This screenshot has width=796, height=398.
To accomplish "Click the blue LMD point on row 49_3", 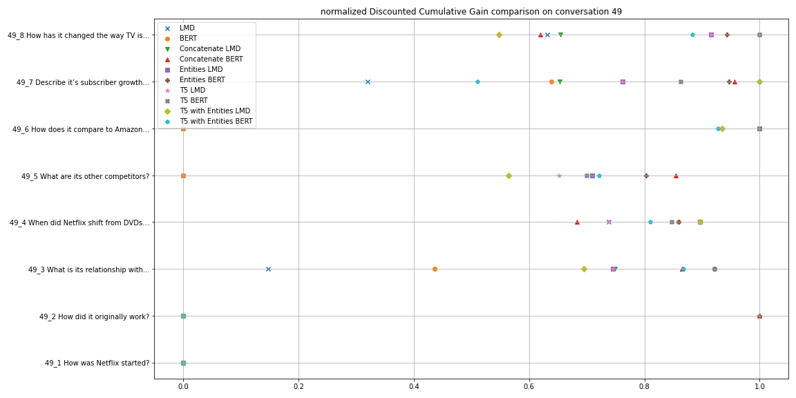I will (268, 269).
